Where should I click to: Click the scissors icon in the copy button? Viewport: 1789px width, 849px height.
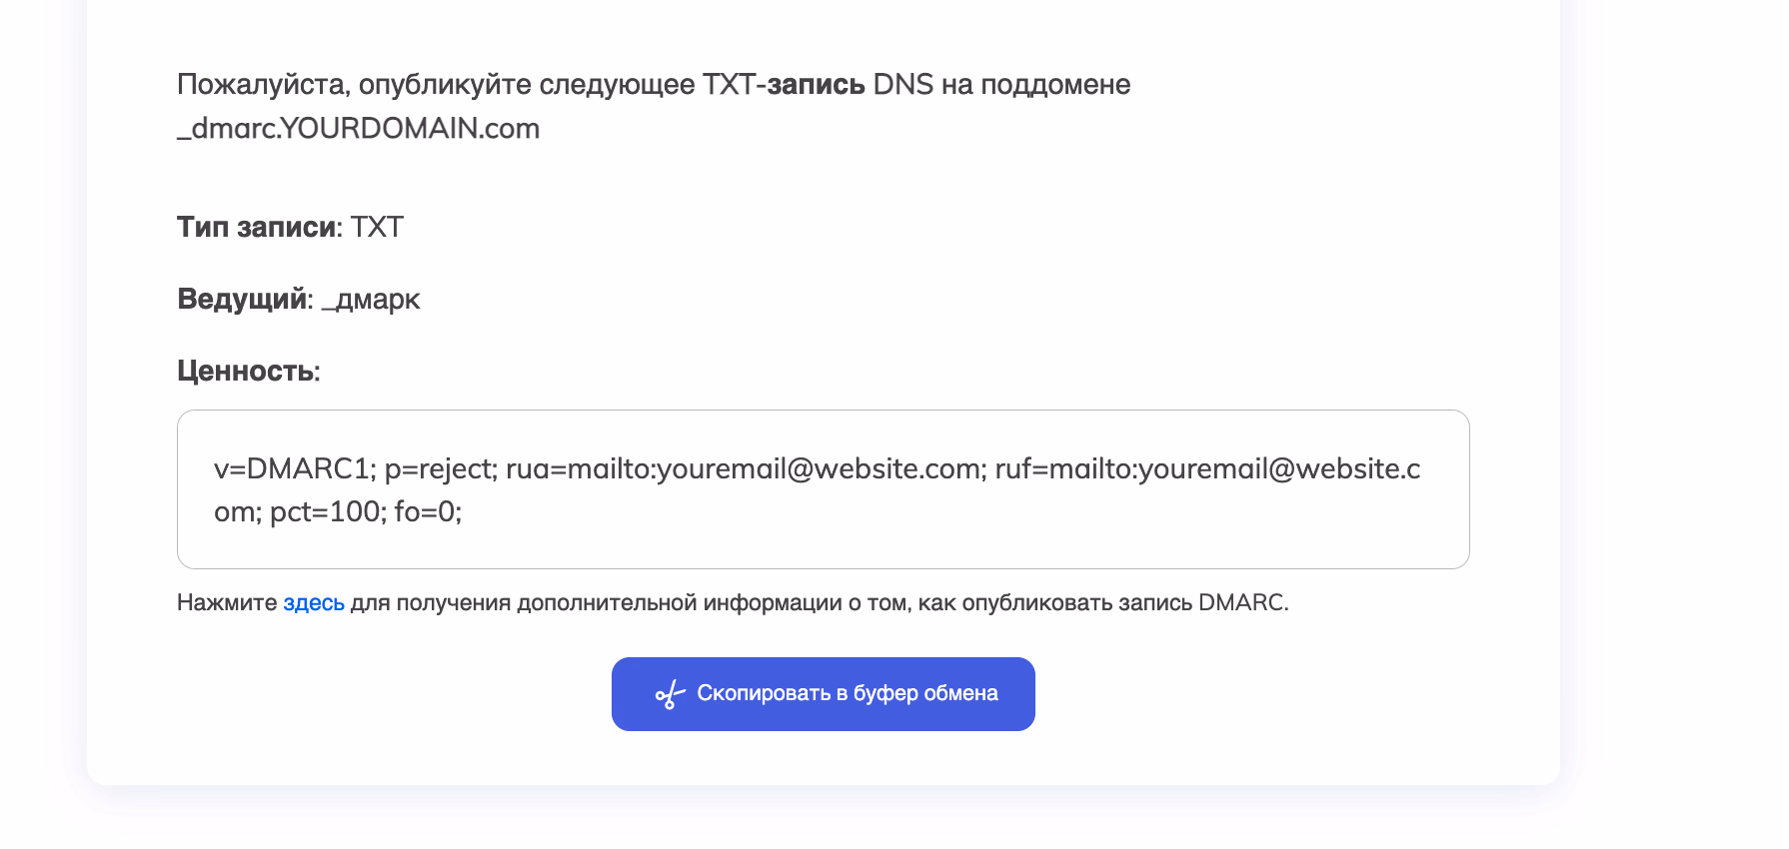[x=670, y=694]
